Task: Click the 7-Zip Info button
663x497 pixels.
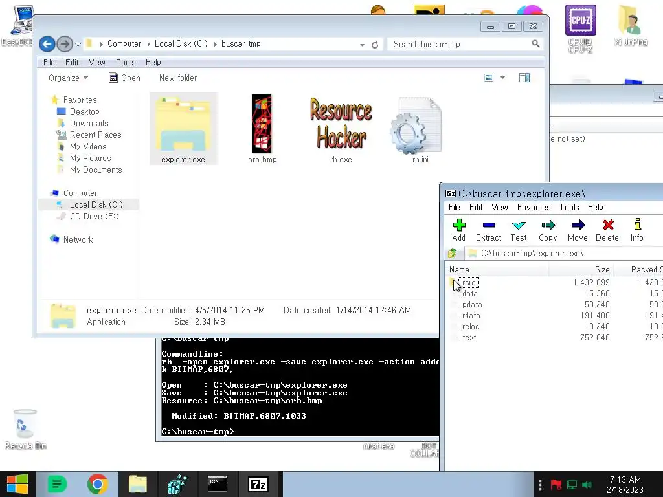Action: coord(637,230)
